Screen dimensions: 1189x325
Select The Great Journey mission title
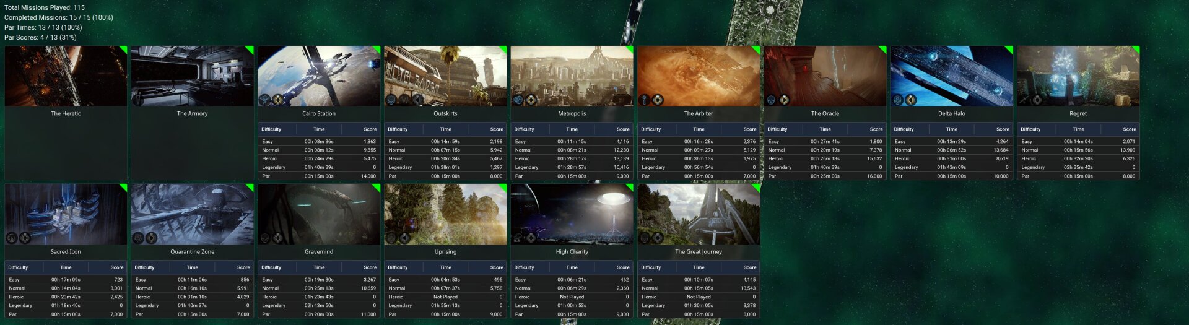pos(698,252)
